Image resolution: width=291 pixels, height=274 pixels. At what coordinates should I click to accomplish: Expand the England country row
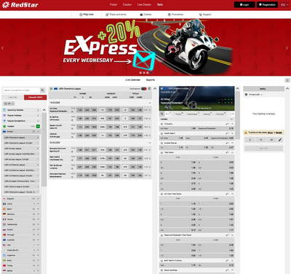21,199
